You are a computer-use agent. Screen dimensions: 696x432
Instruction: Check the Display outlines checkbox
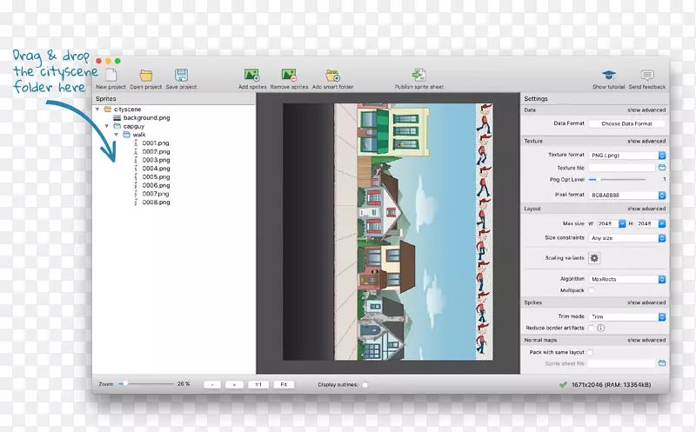365,384
